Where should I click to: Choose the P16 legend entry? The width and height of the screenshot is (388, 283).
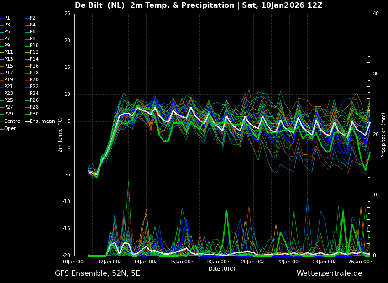(34, 66)
